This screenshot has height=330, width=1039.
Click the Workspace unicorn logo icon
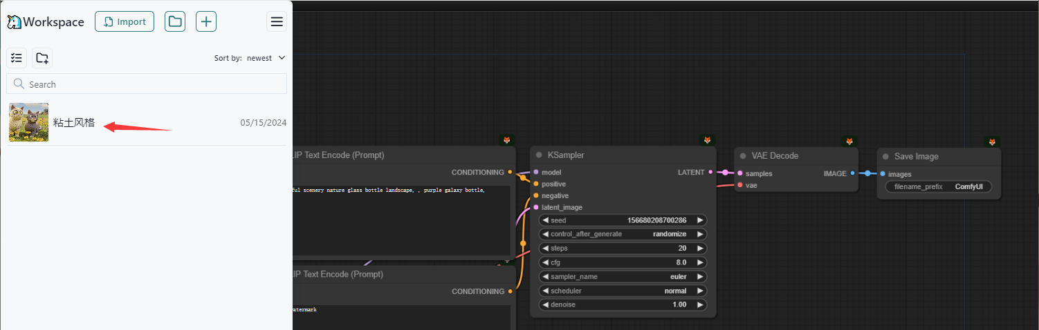[x=14, y=22]
